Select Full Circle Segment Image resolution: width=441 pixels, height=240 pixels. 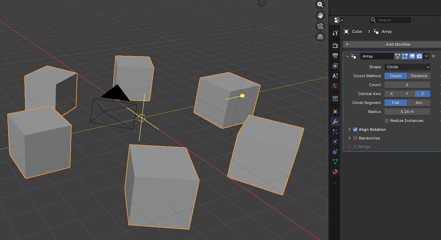point(395,103)
